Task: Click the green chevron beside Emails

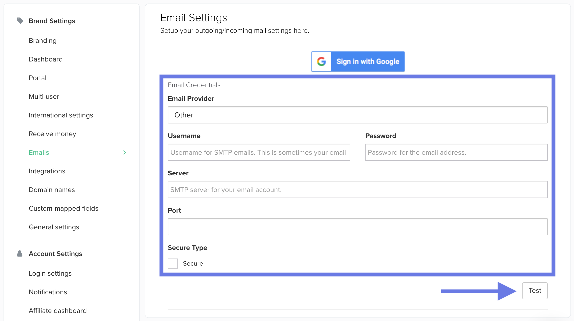Action: (x=124, y=152)
